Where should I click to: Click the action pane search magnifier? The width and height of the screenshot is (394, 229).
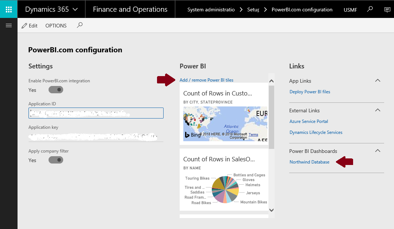pyautogui.click(x=80, y=25)
